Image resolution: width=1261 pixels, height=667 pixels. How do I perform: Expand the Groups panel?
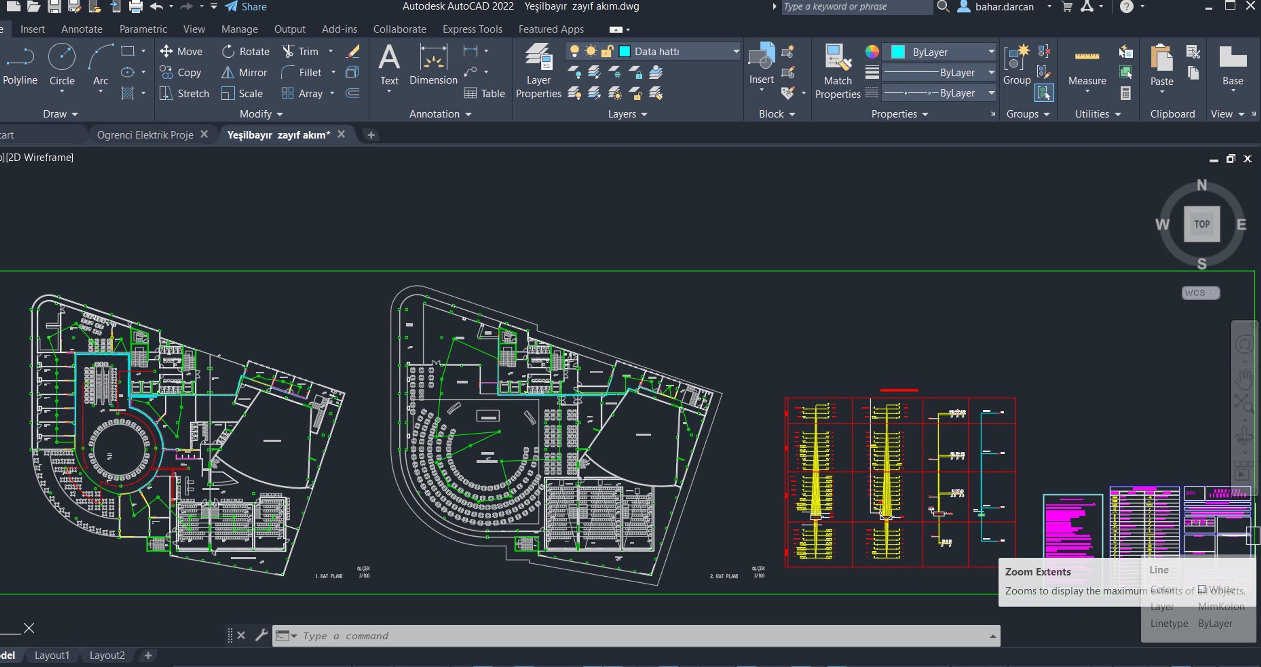pos(1028,114)
